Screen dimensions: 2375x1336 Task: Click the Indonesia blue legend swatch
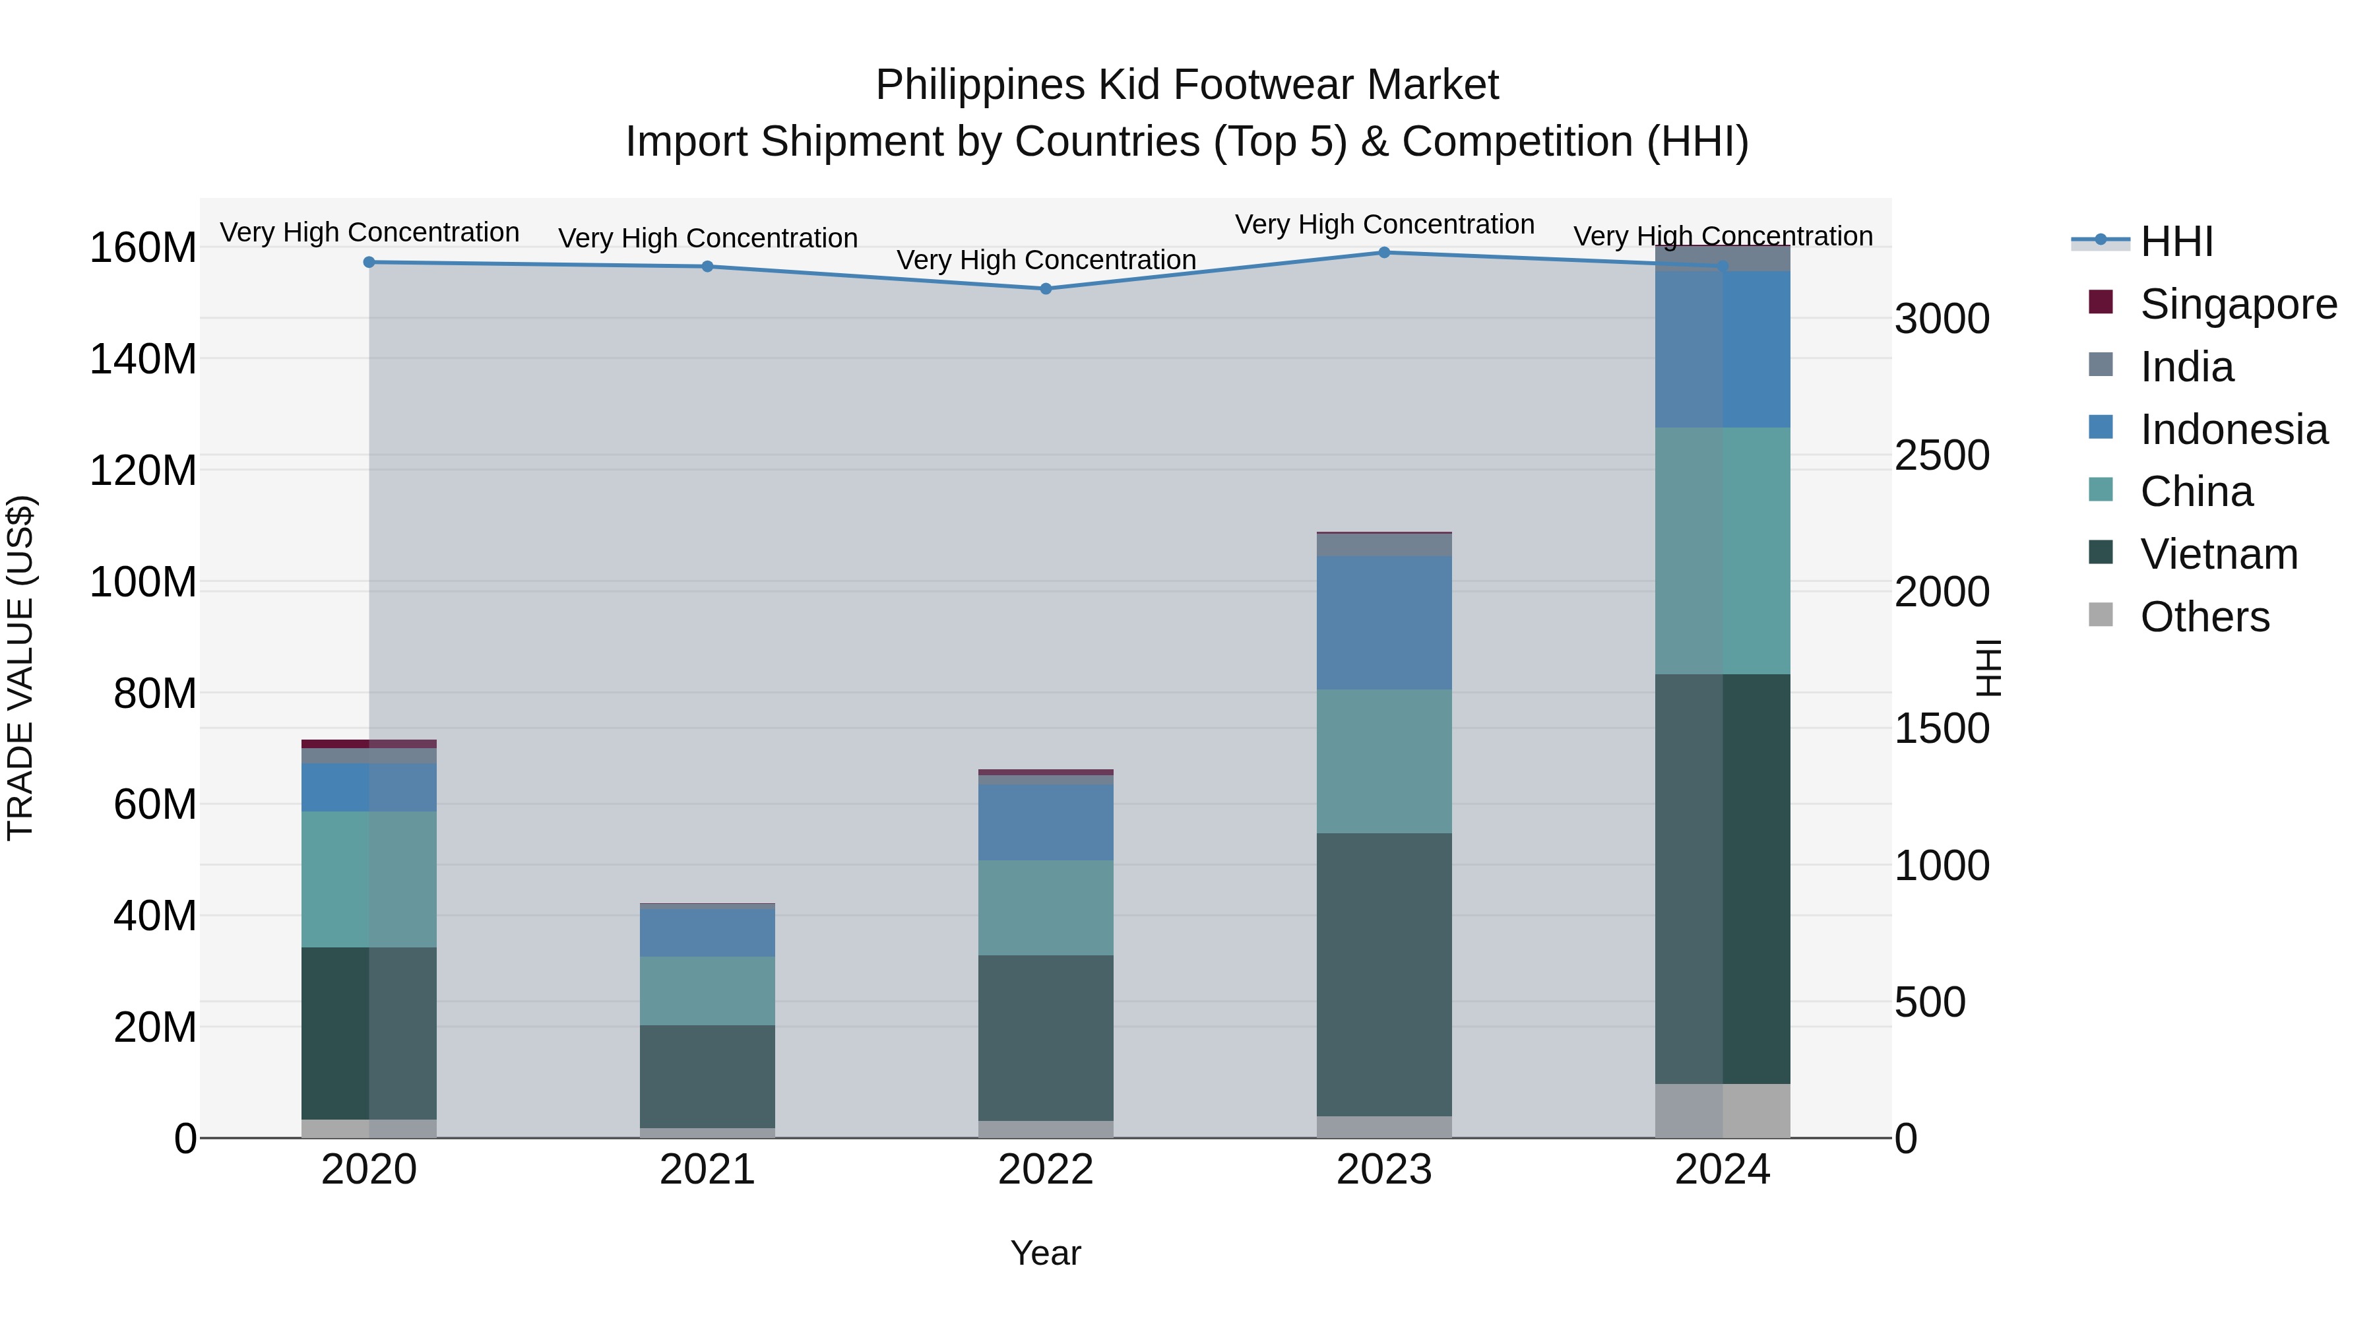2101,427
